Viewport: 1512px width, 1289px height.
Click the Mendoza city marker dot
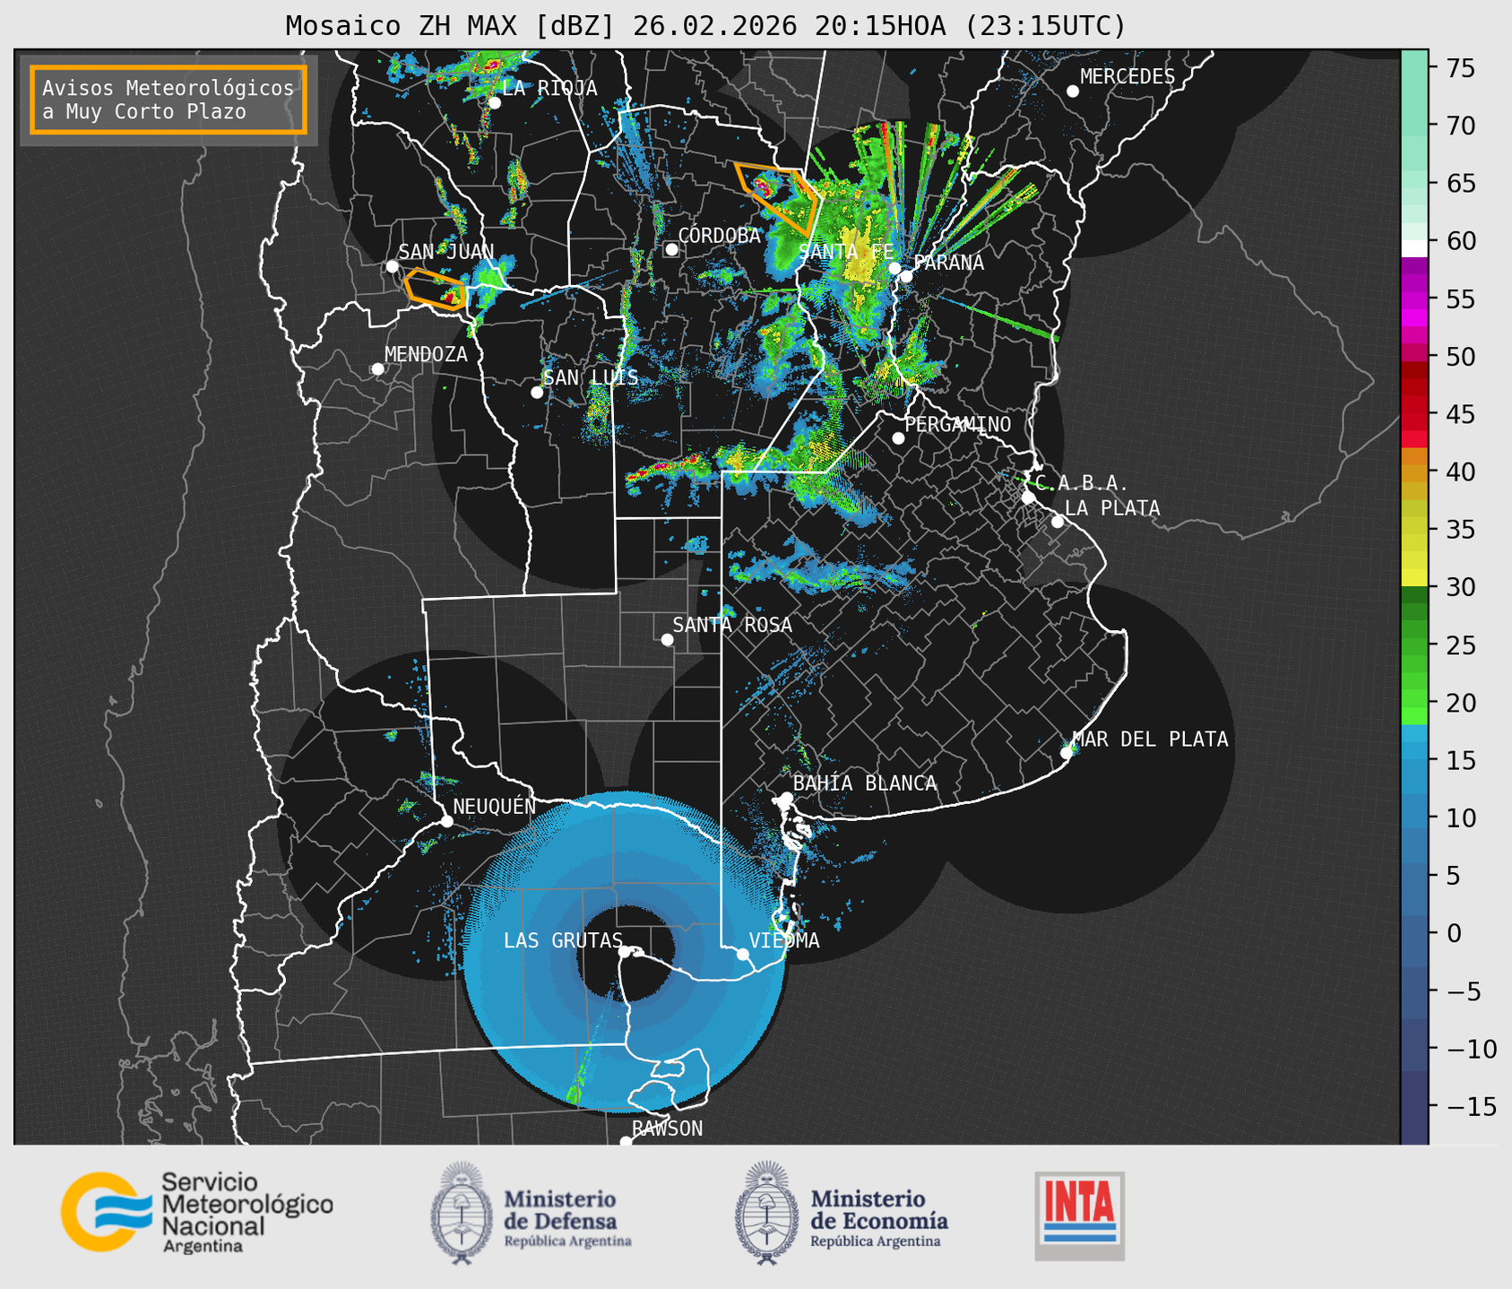pos(377,369)
